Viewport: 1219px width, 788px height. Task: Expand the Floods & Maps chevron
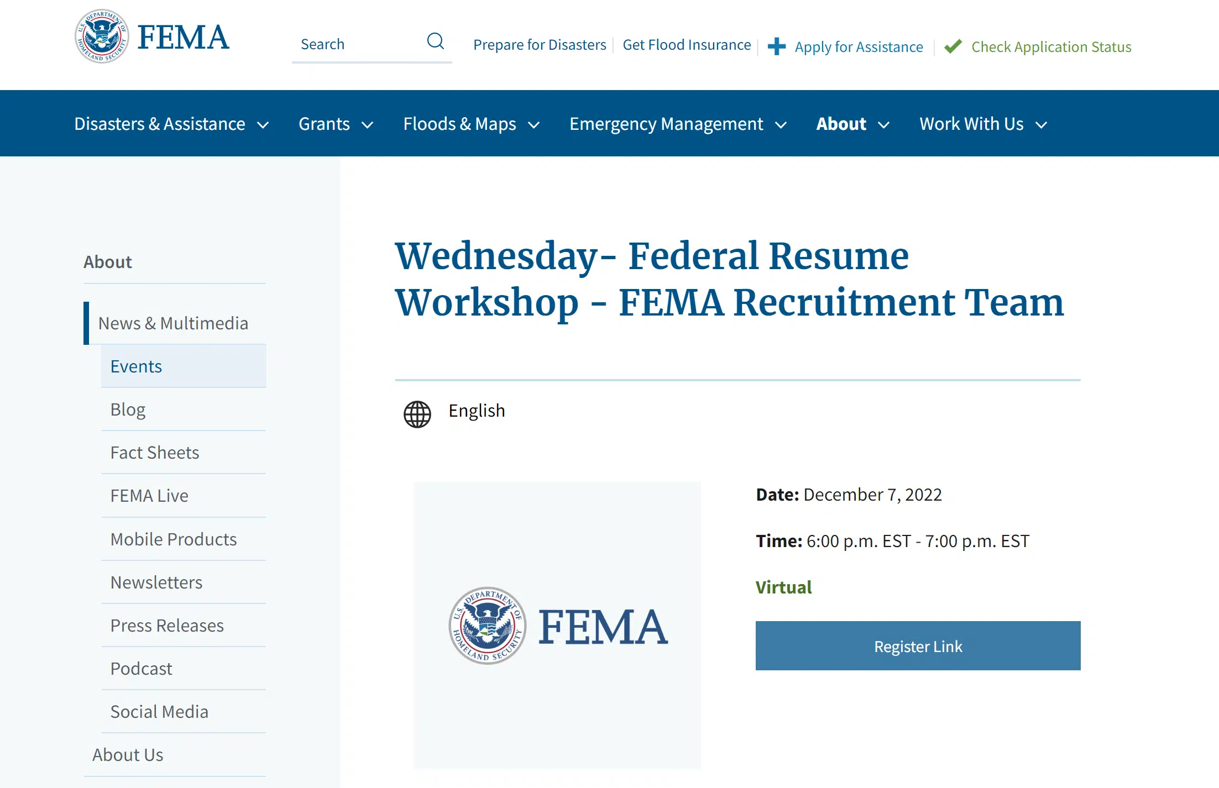(x=533, y=125)
